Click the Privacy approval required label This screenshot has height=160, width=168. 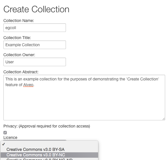(47, 126)
